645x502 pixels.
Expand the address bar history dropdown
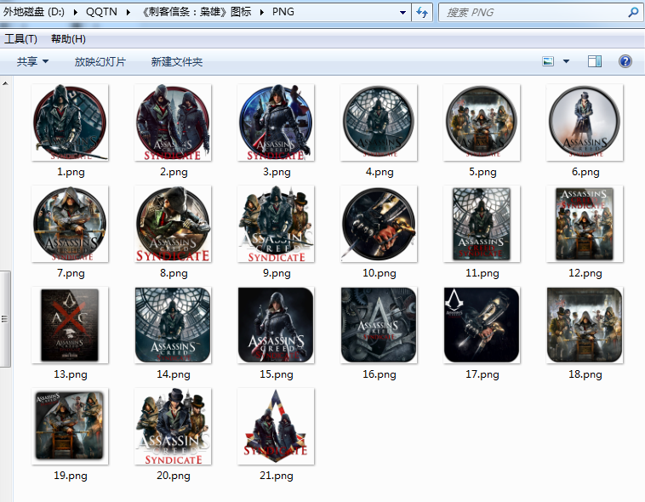(x=403, y=13)
